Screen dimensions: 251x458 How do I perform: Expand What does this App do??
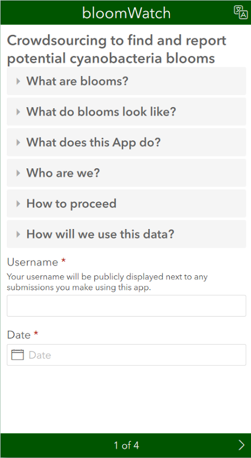126,142
